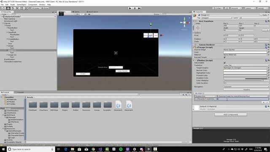Select the Rotate tool
Image resolution: width=270 pixels, height=152 pixels.
13,8
